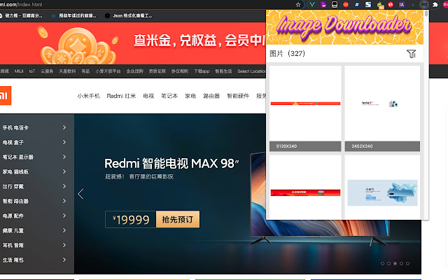The width and height of the screenshot is (448, 280).
Task: Go to previous banner slide arrow
Action: (x=81, y=194)
